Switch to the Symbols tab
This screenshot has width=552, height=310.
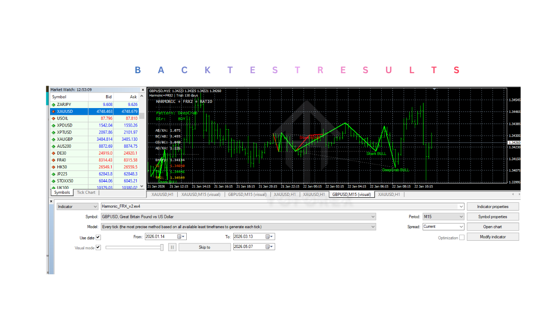point(62,192)
